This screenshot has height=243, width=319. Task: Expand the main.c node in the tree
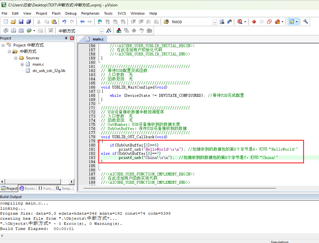[22, 64]
